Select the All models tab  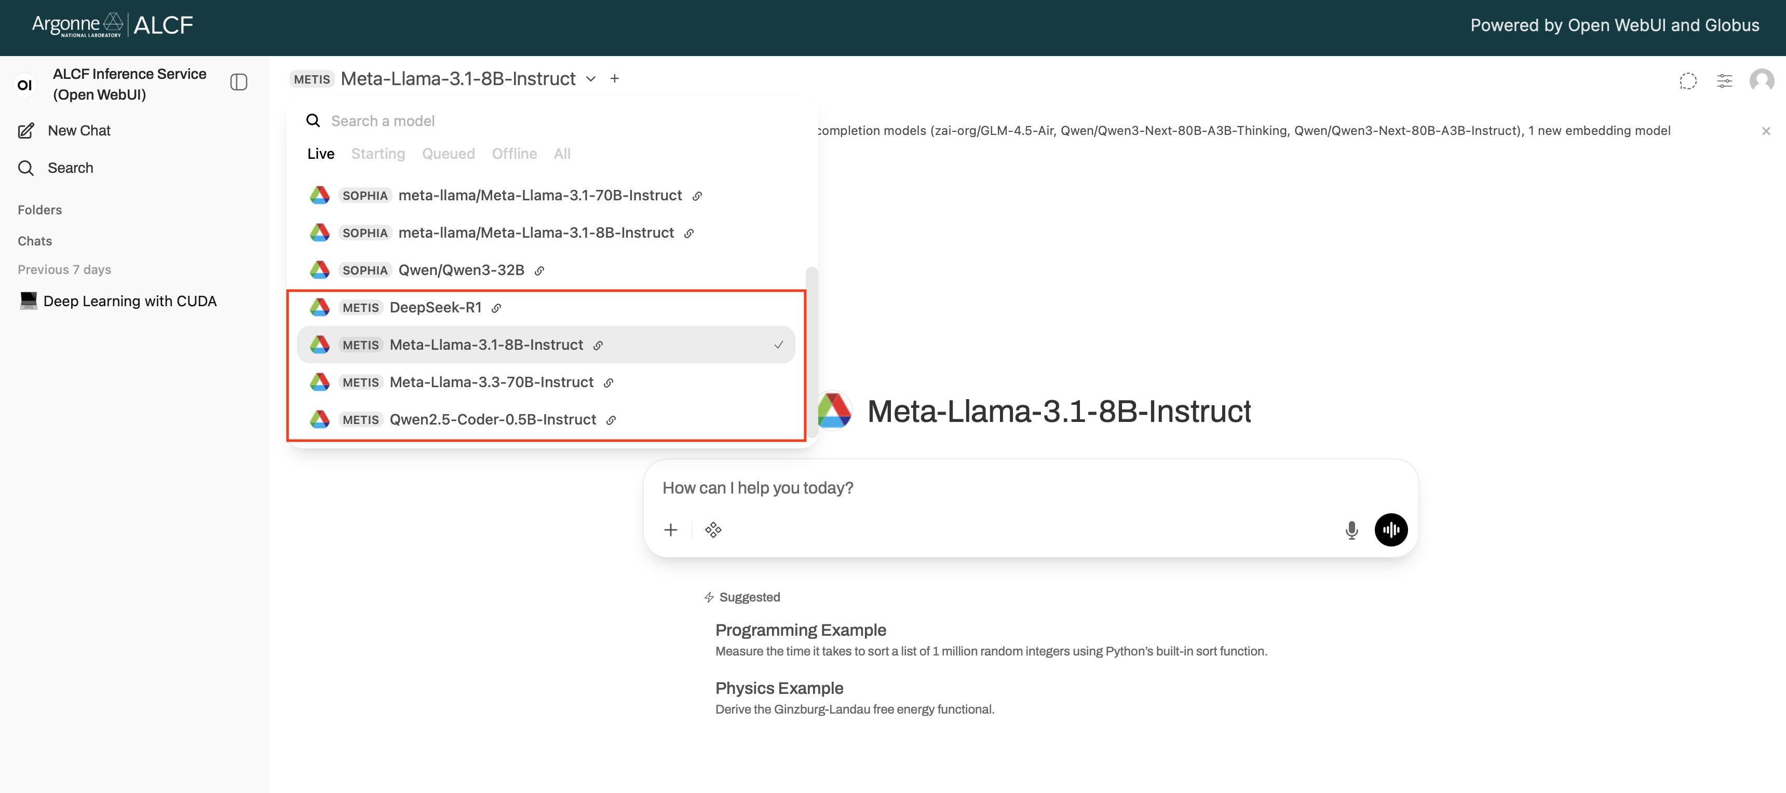562,153
